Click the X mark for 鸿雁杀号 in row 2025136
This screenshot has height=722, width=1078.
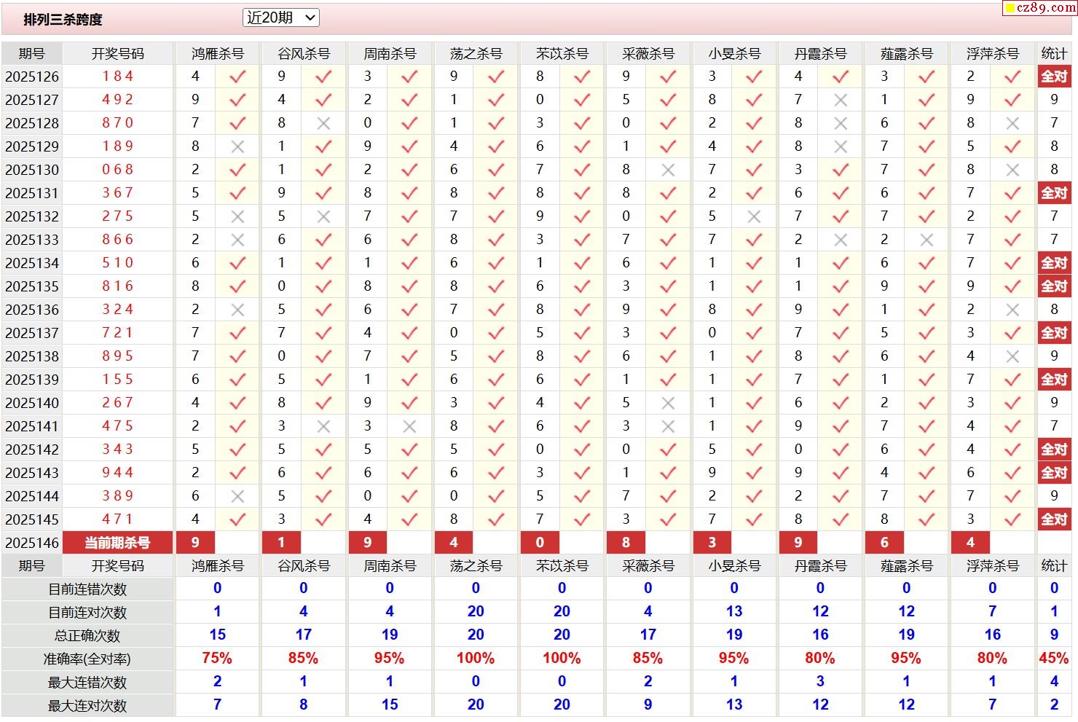tap(237, 310)
